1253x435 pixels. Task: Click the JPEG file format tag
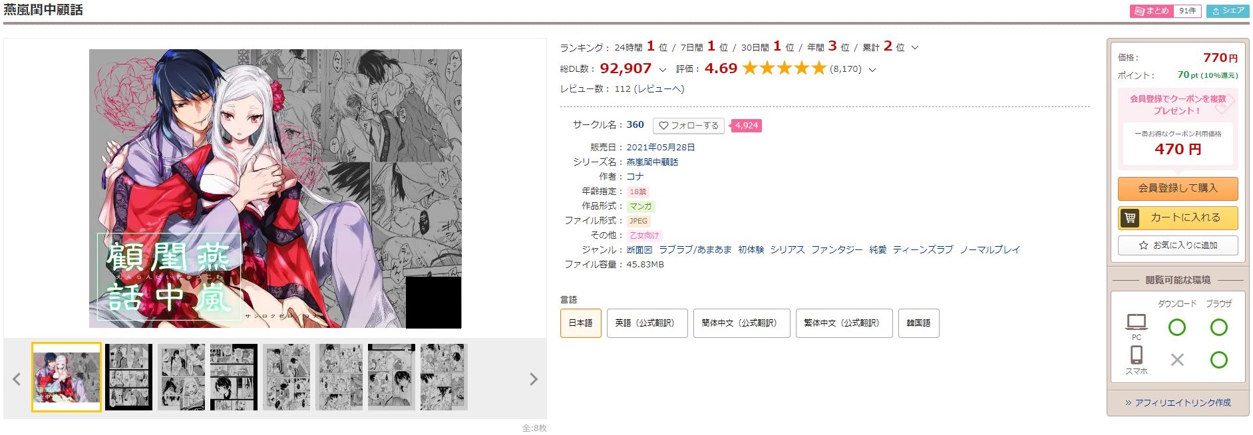point(638,221)
